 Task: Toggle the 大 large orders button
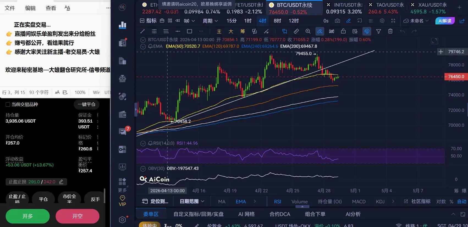(231, 31)
